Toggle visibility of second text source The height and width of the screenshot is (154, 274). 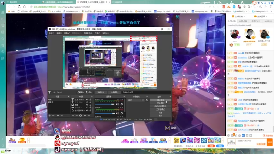tap(87, 102)
